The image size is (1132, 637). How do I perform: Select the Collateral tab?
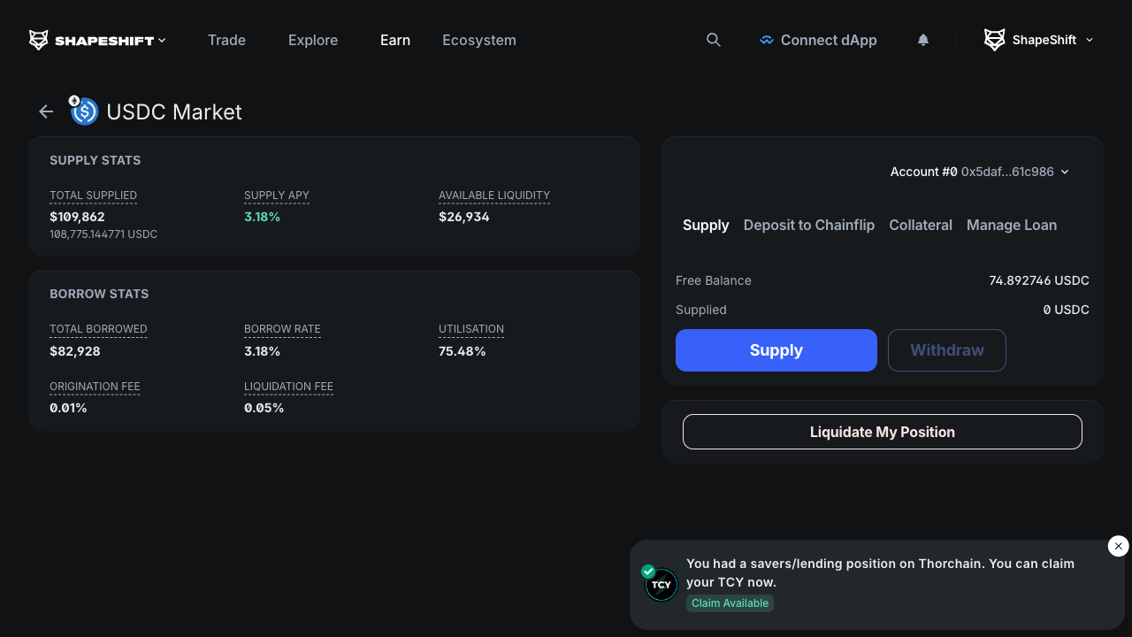pos(920,225)
